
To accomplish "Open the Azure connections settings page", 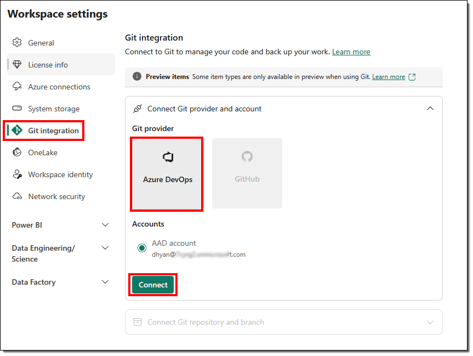I will click(59, 87).
